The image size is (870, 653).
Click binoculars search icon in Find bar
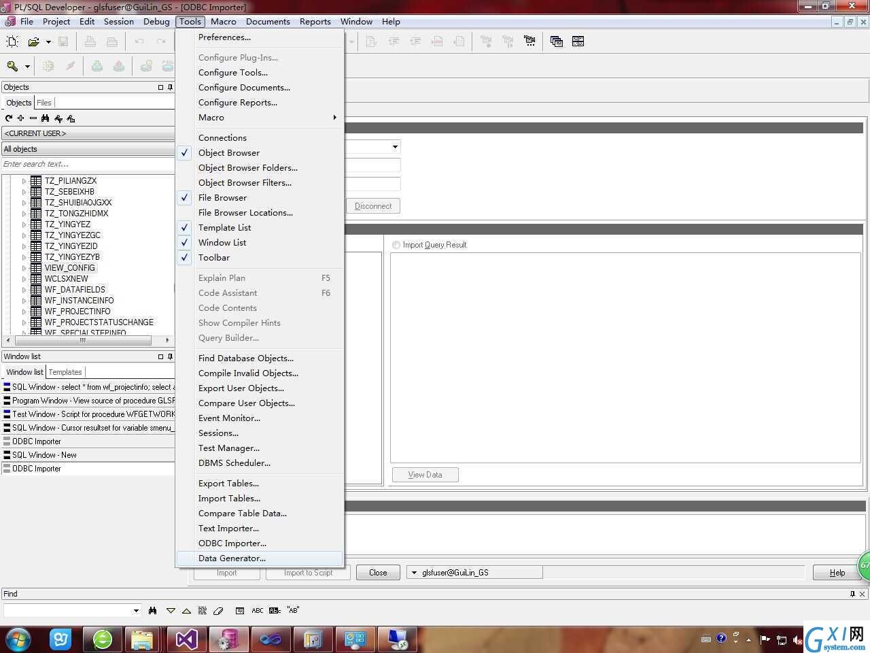pos(152,611)
